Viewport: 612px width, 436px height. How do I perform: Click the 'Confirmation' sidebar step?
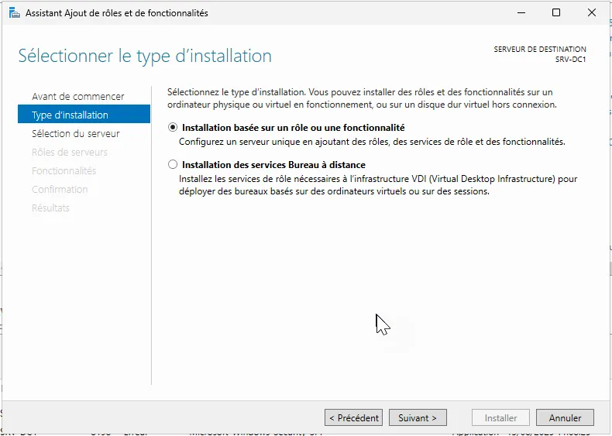pyautogui.click(x=60, y=189)
